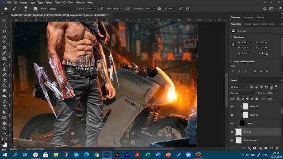Screen dimensions: 283x159
Task: Open the brush preset picker arrow
Action: click(30, 9)
